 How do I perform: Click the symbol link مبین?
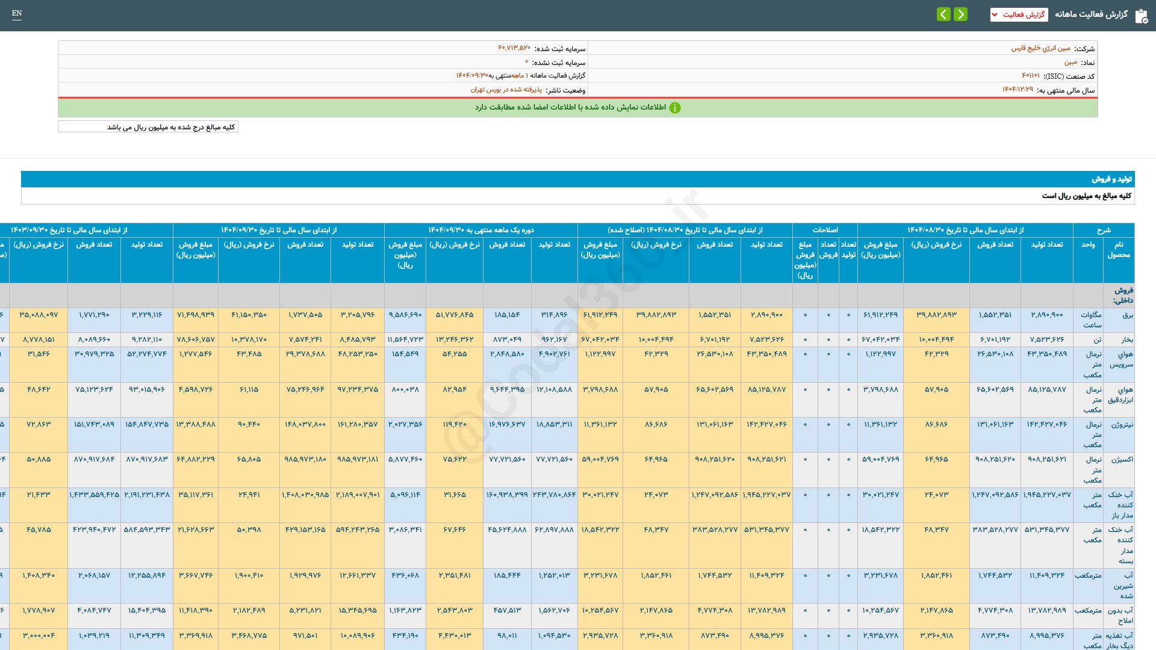pyautogui.click(x=1071, y=62)
